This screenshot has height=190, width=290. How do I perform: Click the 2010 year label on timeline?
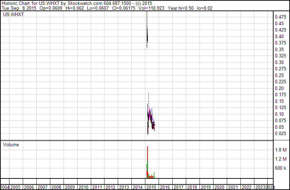click(x=84, y=187)
